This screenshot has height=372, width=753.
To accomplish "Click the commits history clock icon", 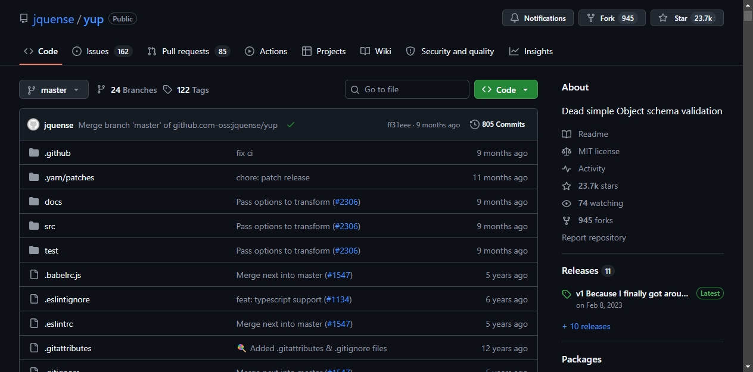I will pyautogui.click(x=475, y=124).
